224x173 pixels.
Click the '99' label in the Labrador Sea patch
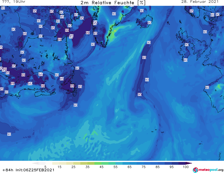[88, 33]
